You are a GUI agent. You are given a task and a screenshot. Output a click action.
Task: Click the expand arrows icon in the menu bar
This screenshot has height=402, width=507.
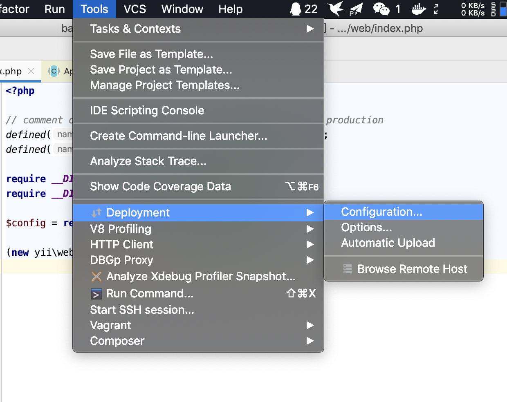[x=436, y=9]
